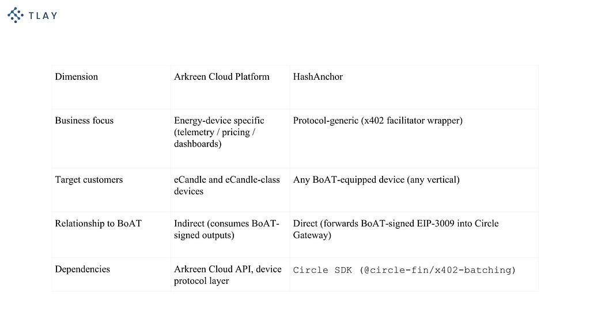Click the Business focus row label
Image resolution: width=590 pixels, height=331 pixels.
(84, 121)
